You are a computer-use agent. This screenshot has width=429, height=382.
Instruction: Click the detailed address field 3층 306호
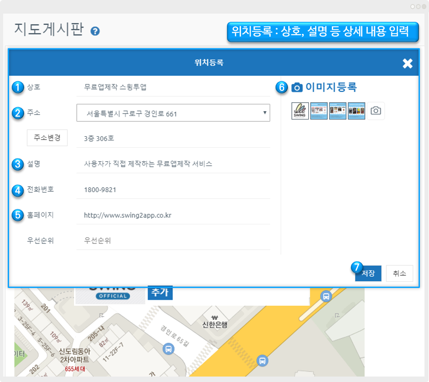point(173,139)
